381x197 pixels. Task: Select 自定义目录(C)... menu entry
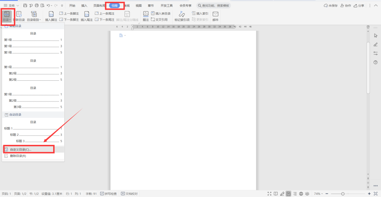(21, 149)
